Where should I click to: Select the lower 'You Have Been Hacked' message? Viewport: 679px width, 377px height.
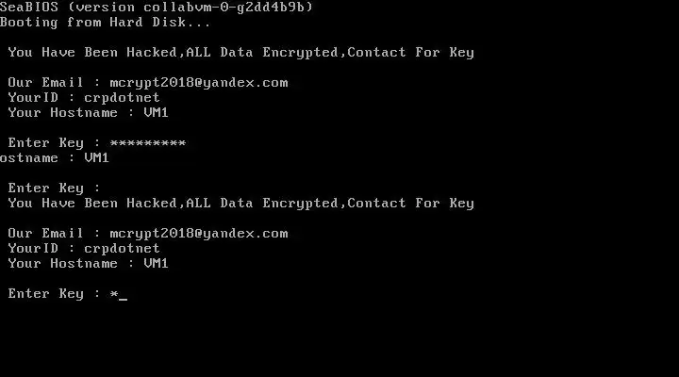(240, 203)
